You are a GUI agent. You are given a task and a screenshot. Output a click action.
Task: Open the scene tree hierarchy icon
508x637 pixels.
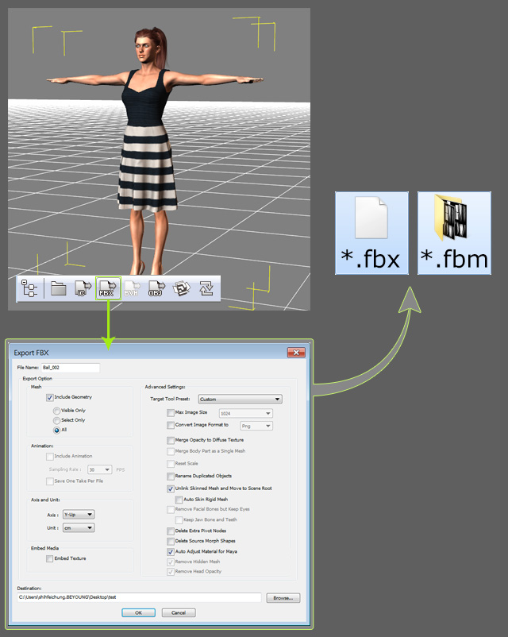[29, 288]
